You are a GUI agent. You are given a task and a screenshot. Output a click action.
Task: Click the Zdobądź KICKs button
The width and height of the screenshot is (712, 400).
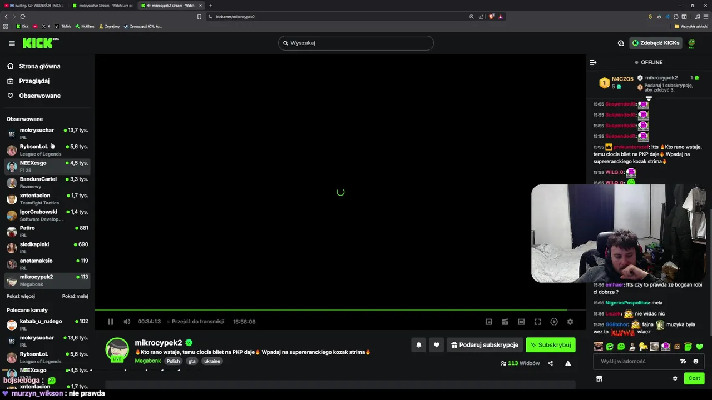pos(655,43)
